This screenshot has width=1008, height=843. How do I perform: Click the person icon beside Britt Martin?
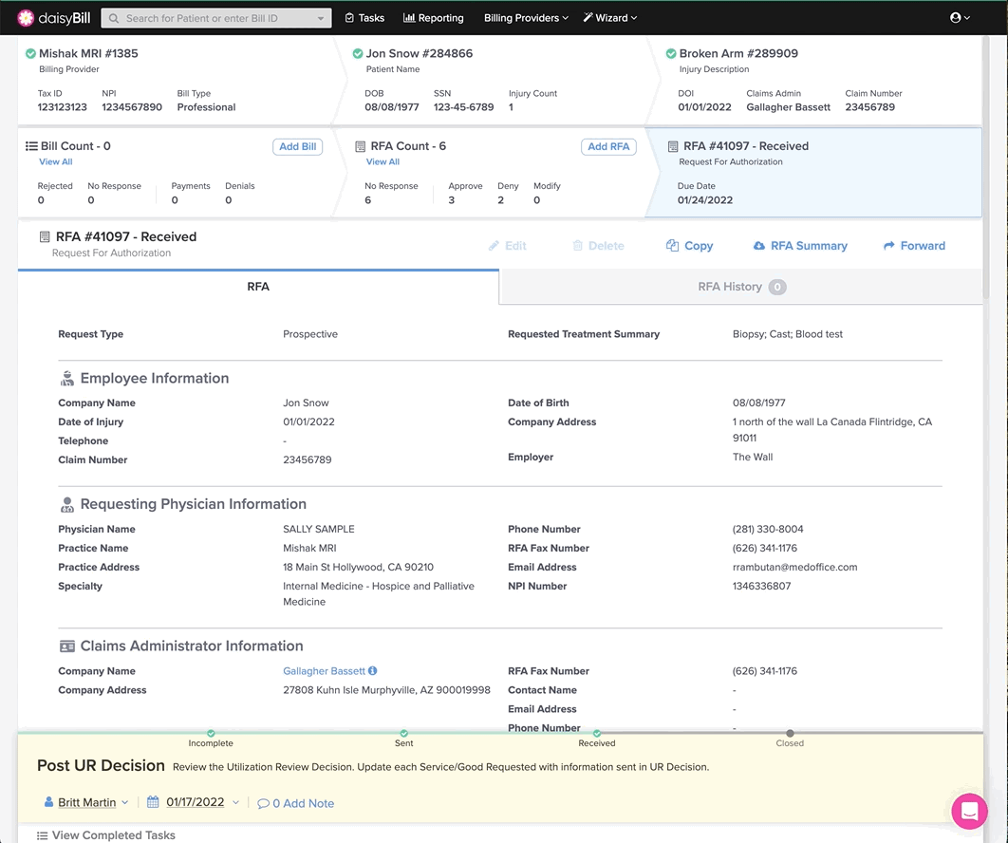[x=48, y=802]
